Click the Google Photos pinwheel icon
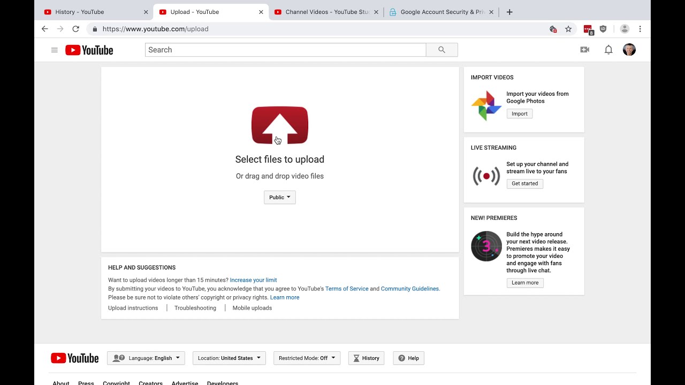Image resolution: width=685 pixels, height=385 pixels. 486,106
